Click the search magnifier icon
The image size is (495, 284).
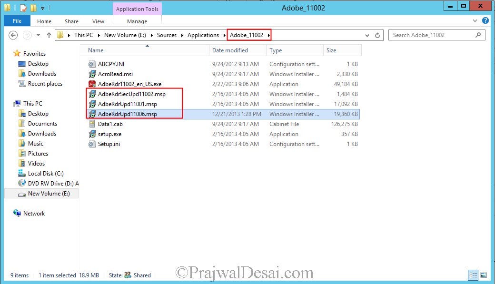pos(478,35)
